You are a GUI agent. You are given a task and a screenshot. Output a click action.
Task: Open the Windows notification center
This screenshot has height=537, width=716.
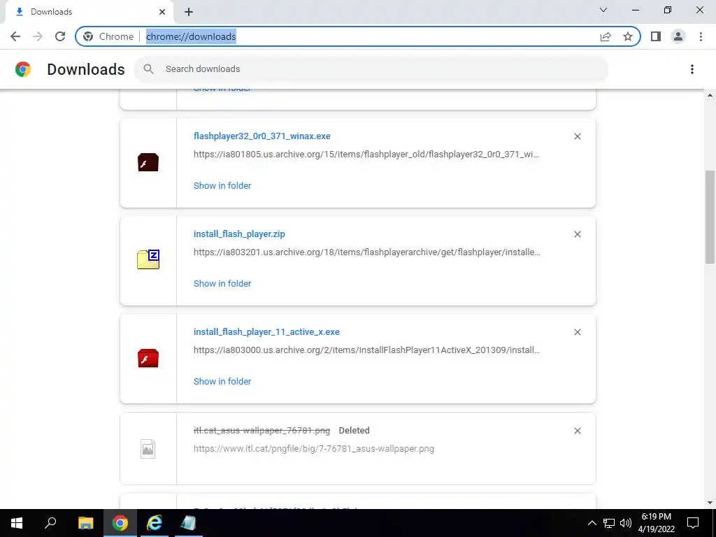(x=693, y=523)
